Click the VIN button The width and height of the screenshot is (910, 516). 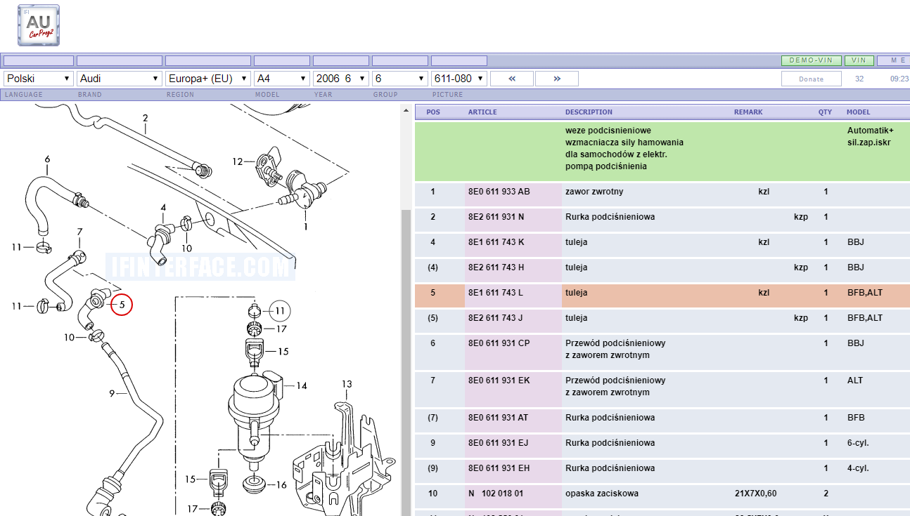point(859,60)
